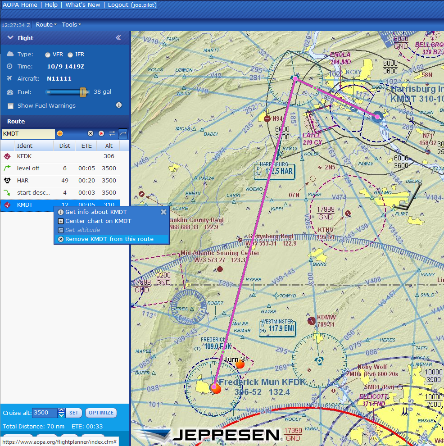Click the blue KMDT destination marker on the map
The image size is (444, 446).
(x=377, y=117)
